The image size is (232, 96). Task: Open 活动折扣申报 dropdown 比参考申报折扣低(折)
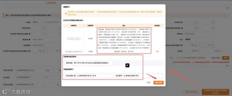coord(30,85)
